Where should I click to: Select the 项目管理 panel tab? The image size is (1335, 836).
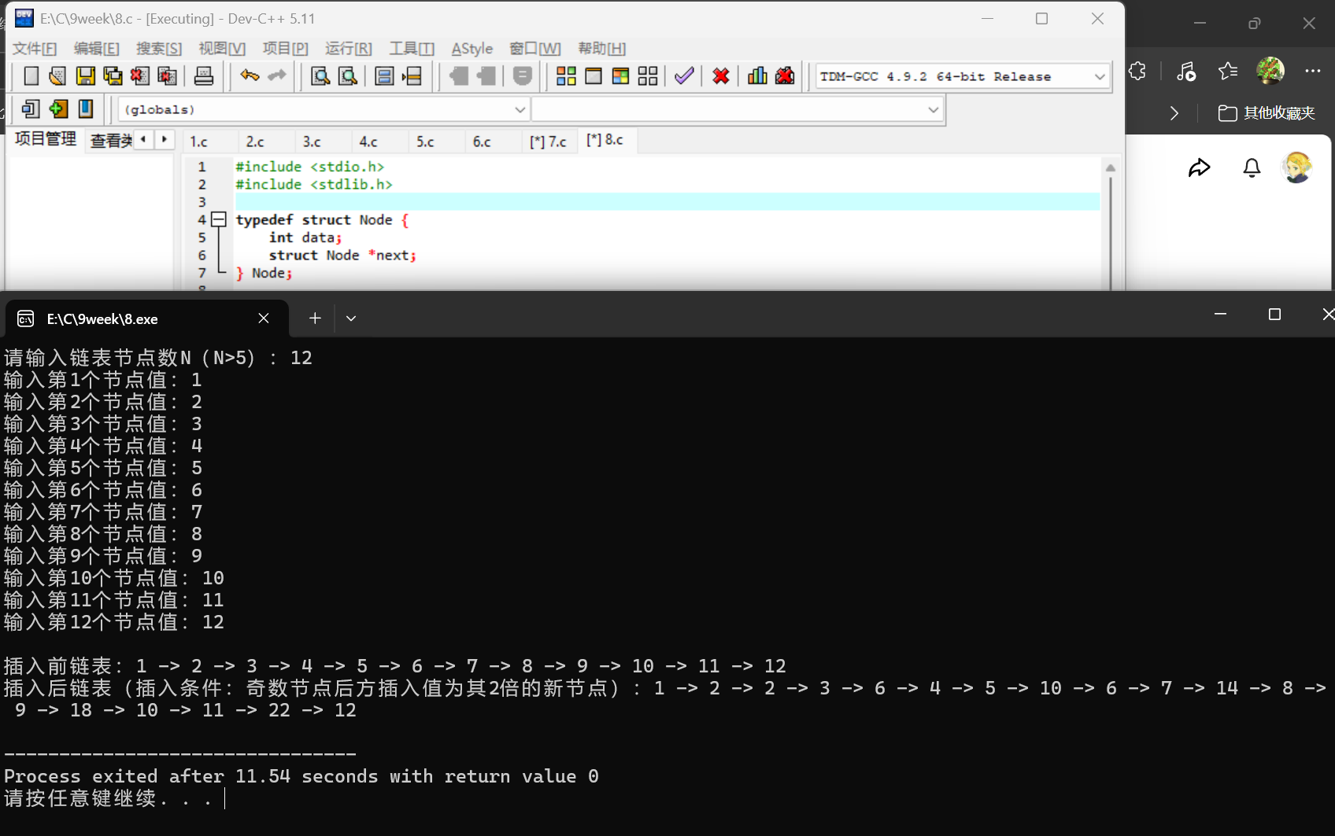(x=46, y=139)
